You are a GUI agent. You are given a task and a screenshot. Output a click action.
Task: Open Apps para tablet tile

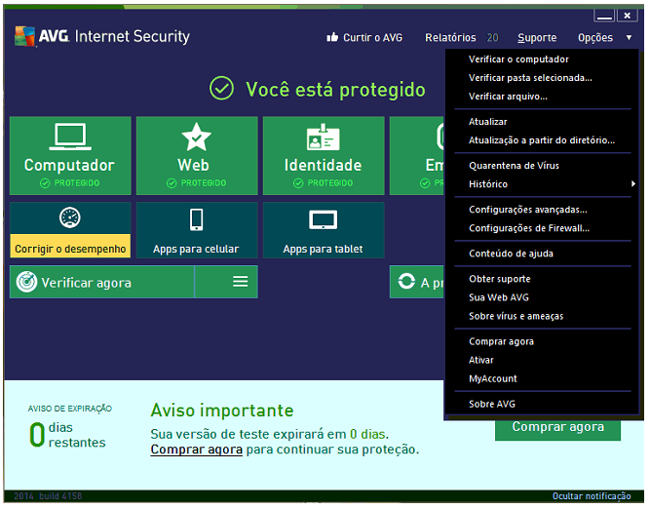click(x=324, y=230)
